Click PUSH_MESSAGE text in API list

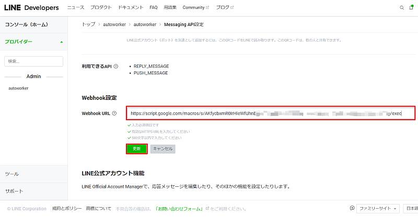coord(150,73)
